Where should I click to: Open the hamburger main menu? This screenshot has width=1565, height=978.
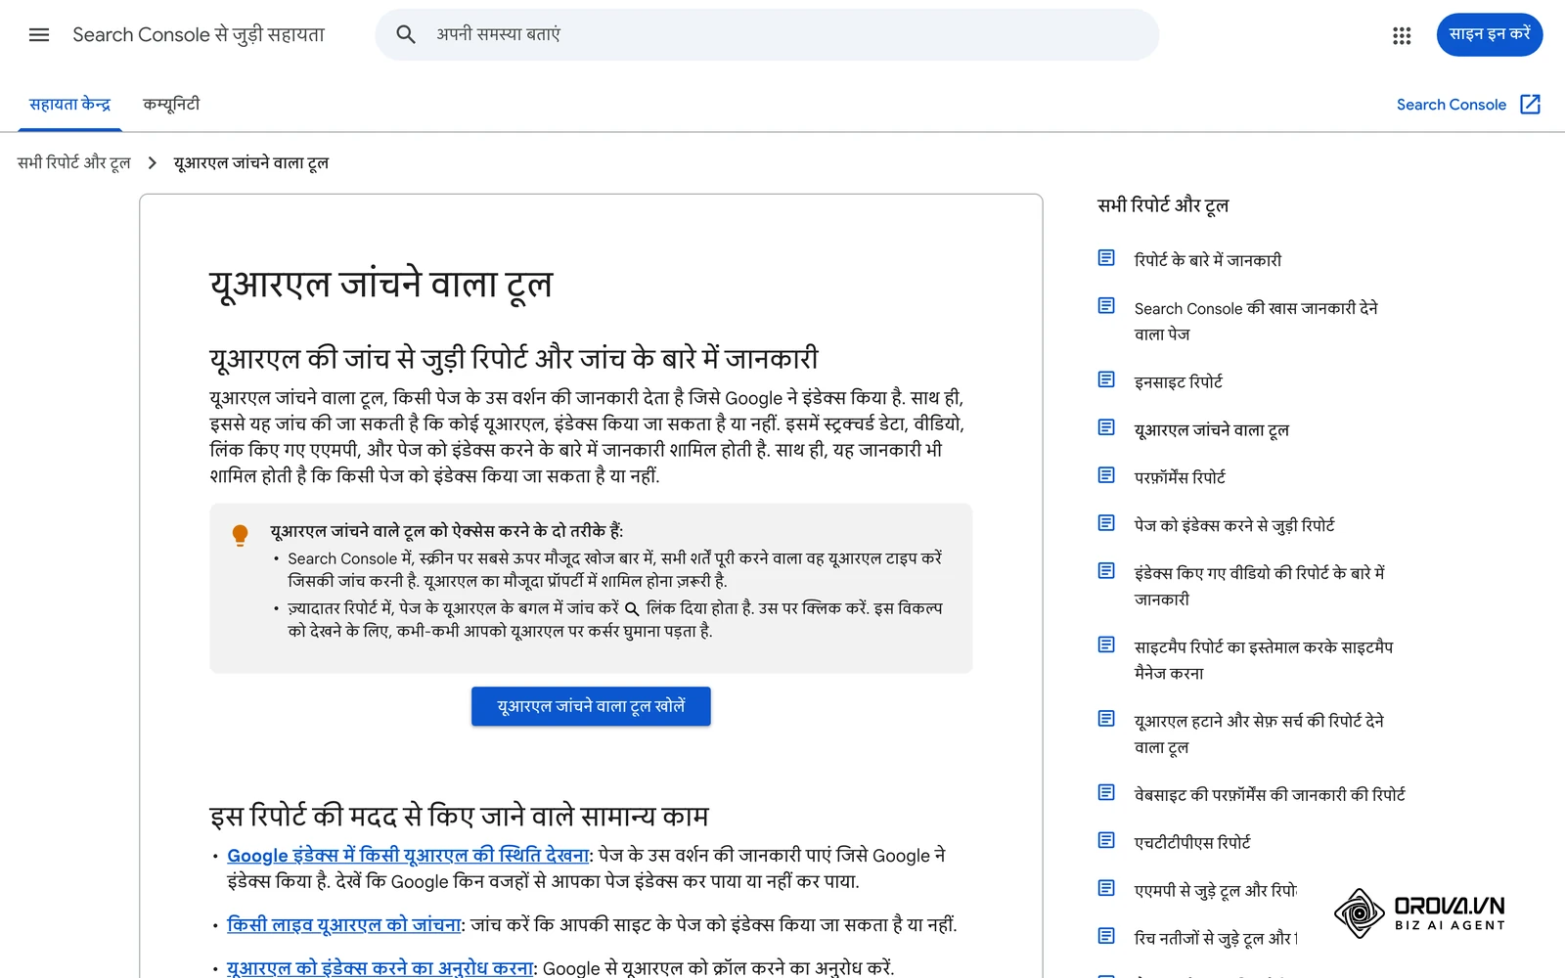[39, 35]
